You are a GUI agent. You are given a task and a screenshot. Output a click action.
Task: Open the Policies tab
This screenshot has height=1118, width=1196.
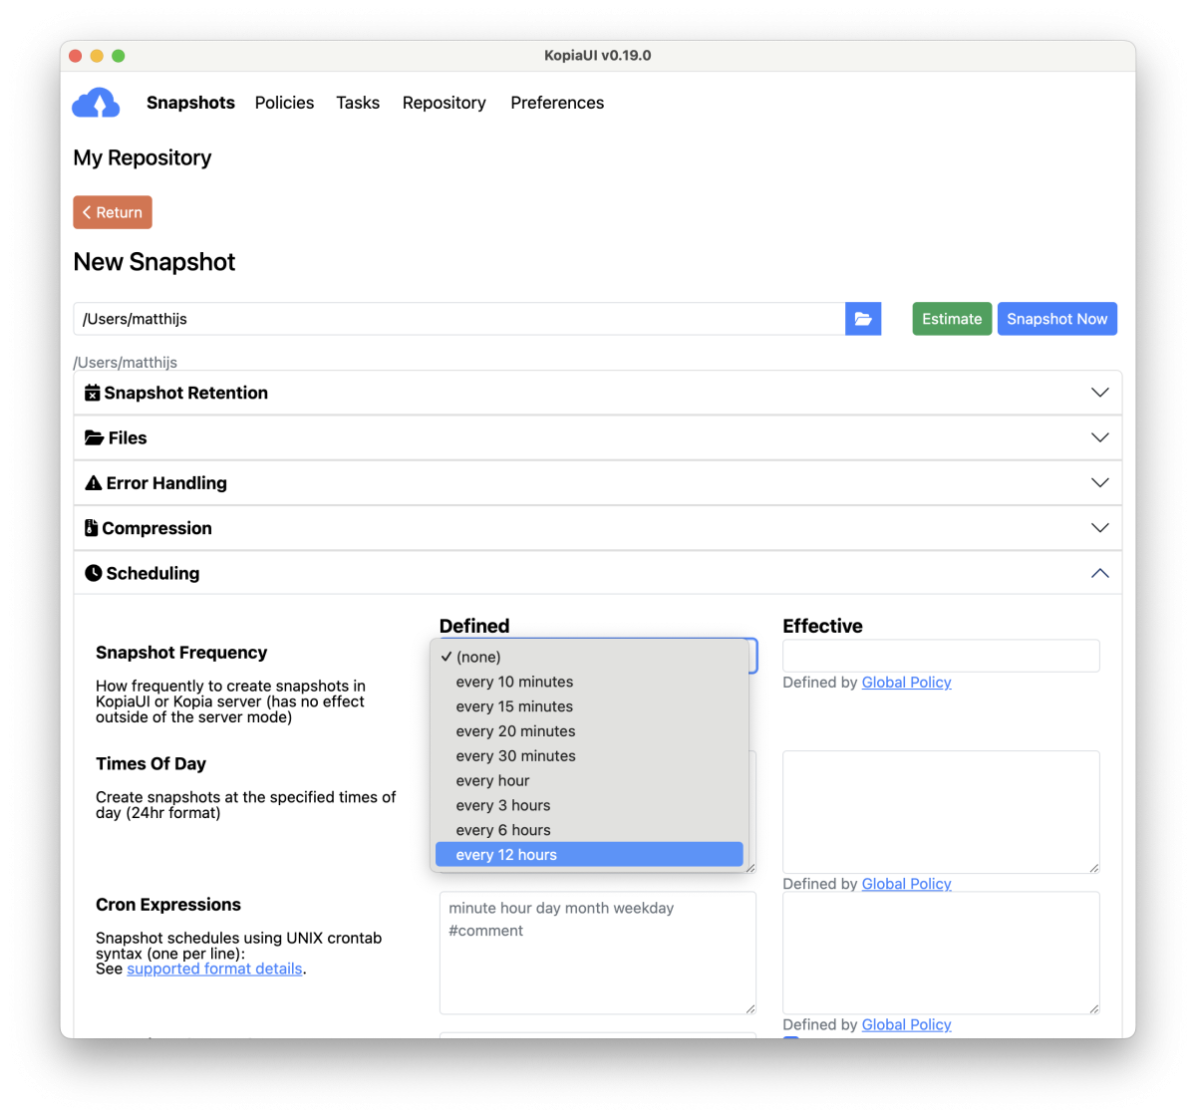pos(284,103)
